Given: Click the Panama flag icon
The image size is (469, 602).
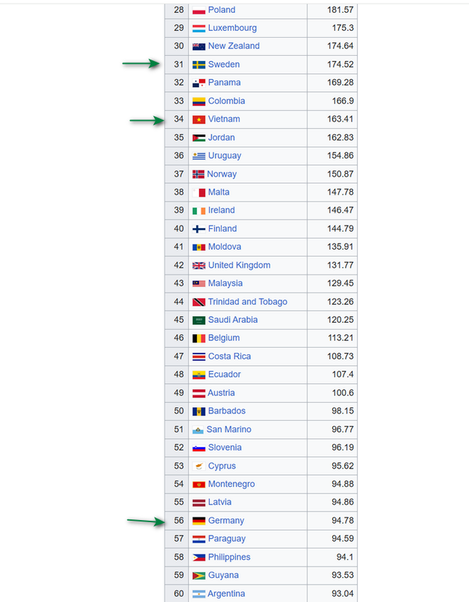Looking at the screenshot, I should (198, 83).
